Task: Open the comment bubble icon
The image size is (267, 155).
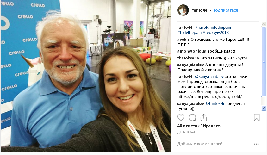Action: [192, 117]
